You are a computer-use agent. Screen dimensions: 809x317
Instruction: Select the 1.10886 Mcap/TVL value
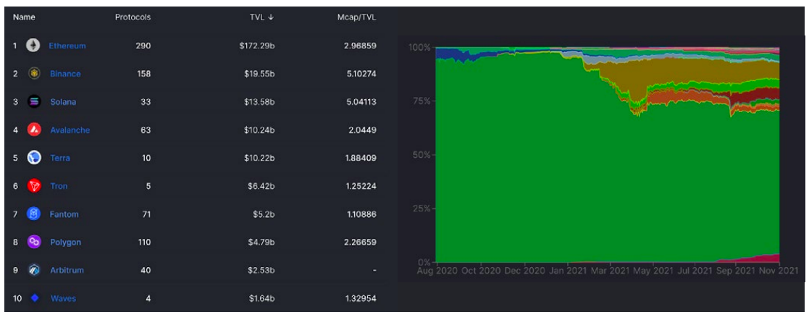tap(360, 214)
